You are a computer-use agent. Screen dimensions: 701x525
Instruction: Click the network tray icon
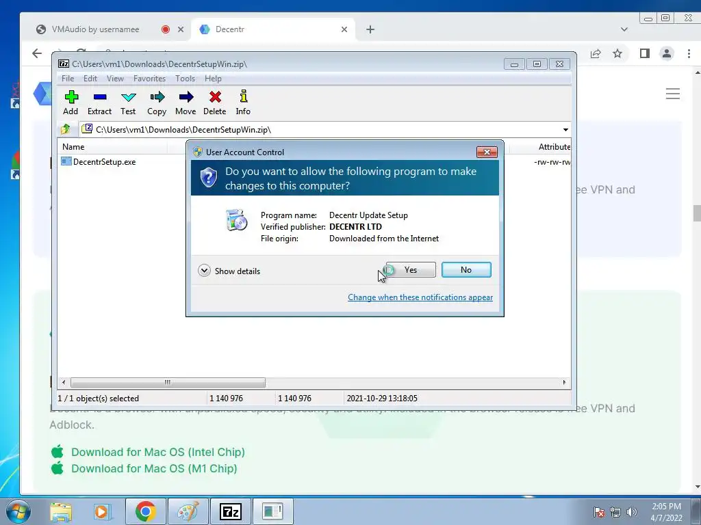[615, 512]
